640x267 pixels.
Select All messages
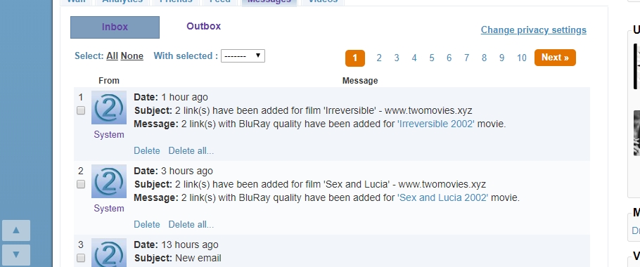pyautogui.click(x=113, y=56)
